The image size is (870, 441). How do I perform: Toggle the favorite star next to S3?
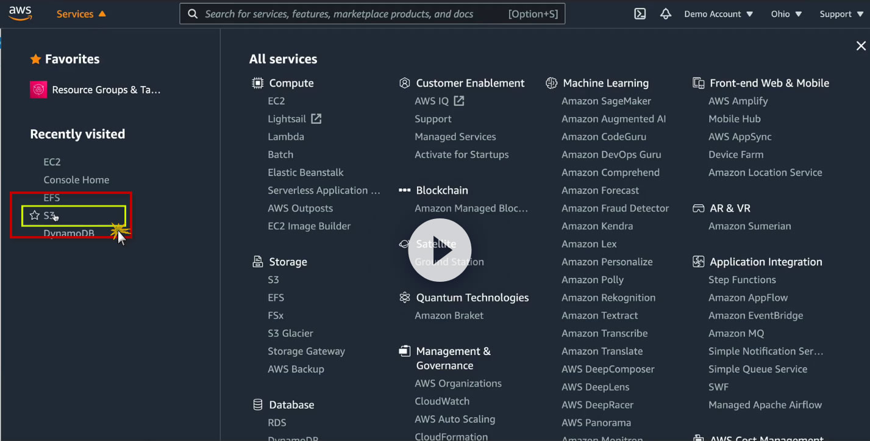click(x=35, y=215)
